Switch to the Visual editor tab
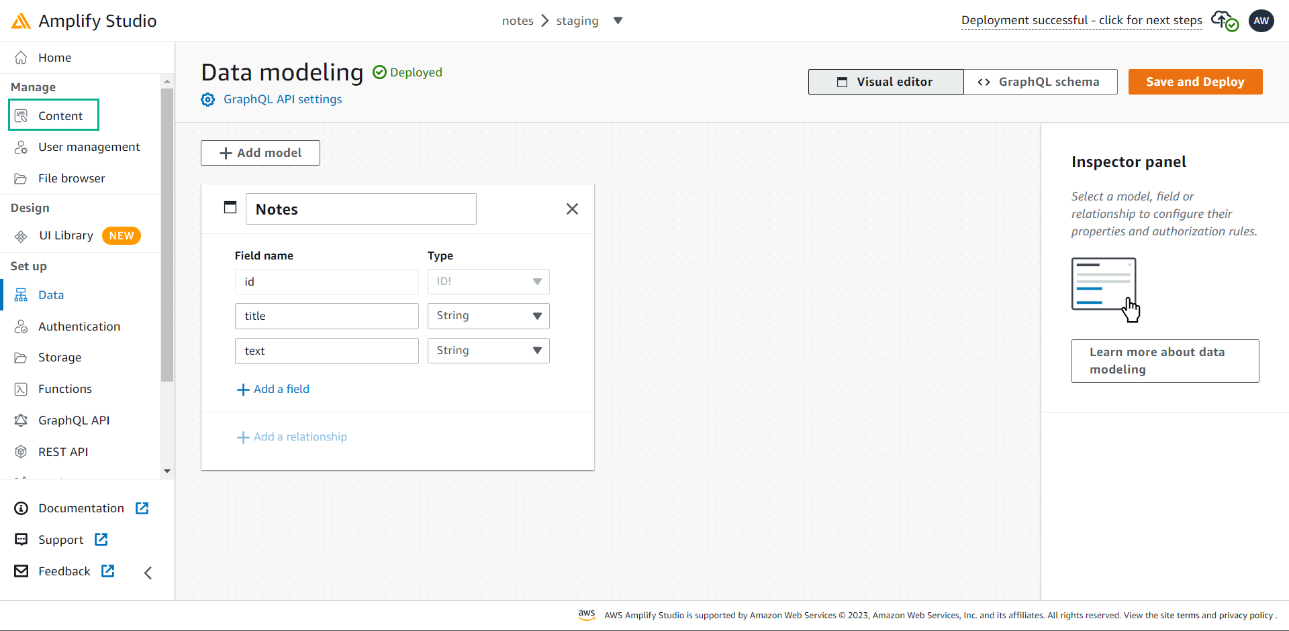This screenshot has width=1289, height=631. click(886, 82)
